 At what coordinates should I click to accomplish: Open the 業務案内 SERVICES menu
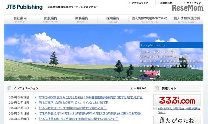click(82, 19)
